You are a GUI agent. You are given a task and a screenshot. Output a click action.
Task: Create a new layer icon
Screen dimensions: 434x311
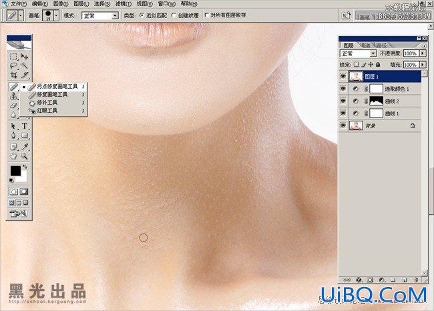click(405, 280)
